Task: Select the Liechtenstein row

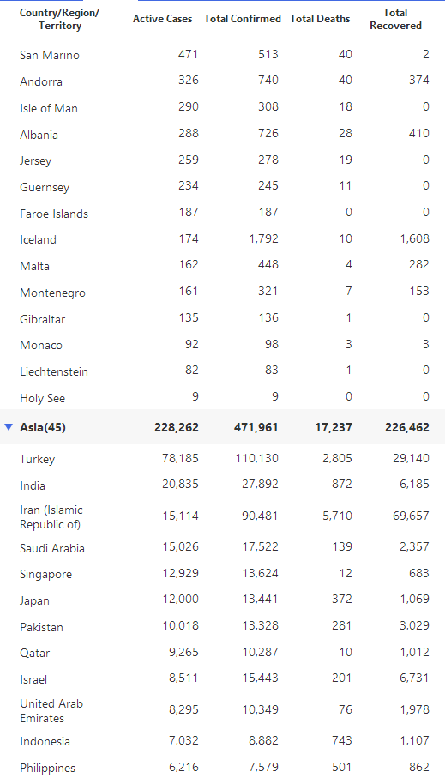Action: 222,371
